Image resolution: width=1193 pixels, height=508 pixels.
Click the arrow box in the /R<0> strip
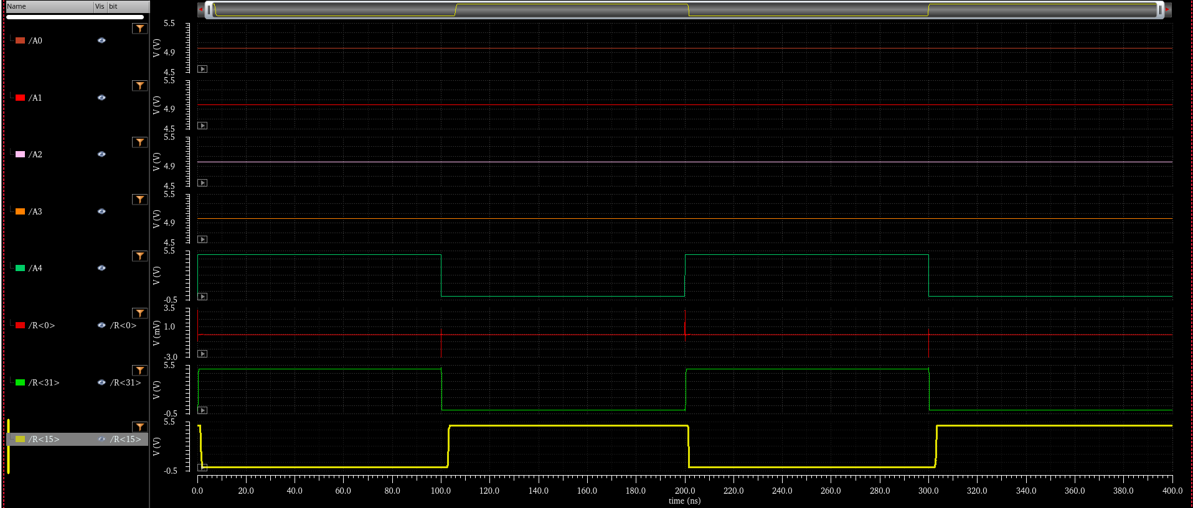click(x=202, y=354)
